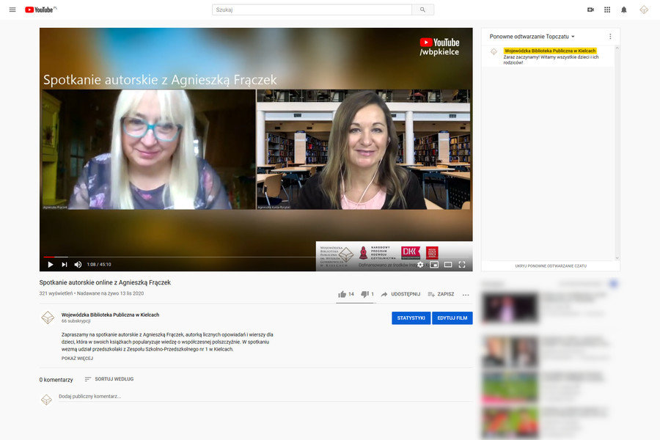Switch to miniplayer mode
The height and width of the screenshot is (440, 660).
pyautogui.click(x=434, y=264)
